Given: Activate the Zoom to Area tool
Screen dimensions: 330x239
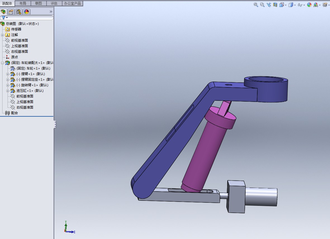Looking at the screenshot, I should pyautogui.click(x=262, y=5).
